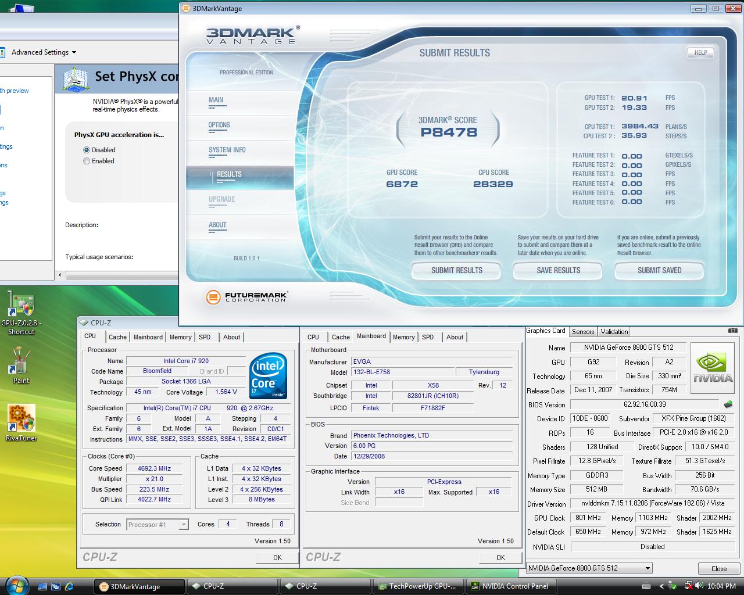Open SPD tab in CPU-Z Motherboard window
Image resolution: width=744 pixels, height=595 pixels.
point(428,337)
